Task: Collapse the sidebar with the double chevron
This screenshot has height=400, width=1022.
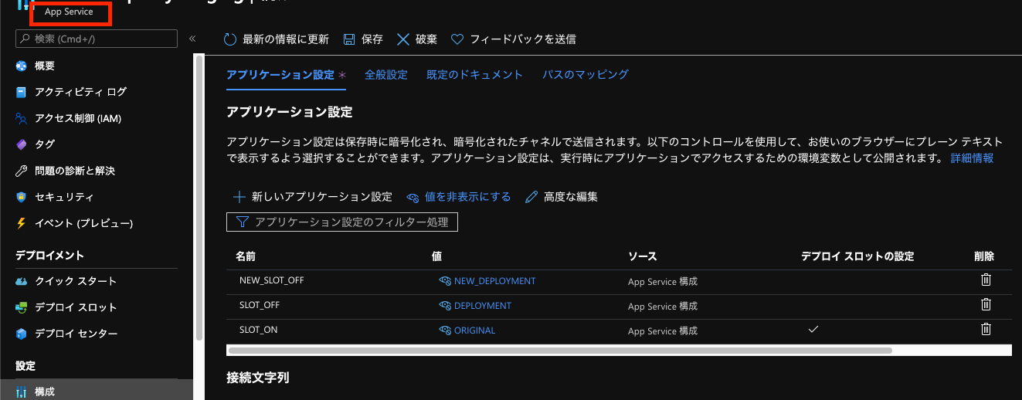Action: 192,39
